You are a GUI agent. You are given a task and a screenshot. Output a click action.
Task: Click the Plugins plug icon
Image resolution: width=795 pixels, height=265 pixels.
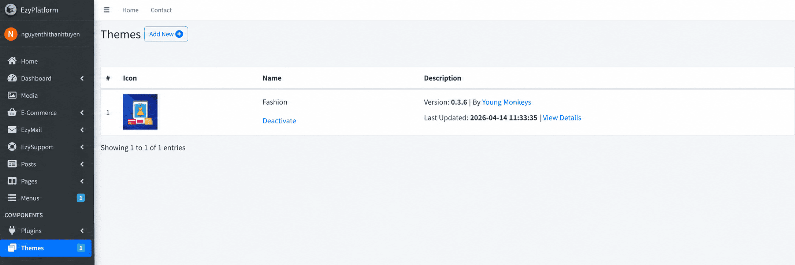point(12,230)
